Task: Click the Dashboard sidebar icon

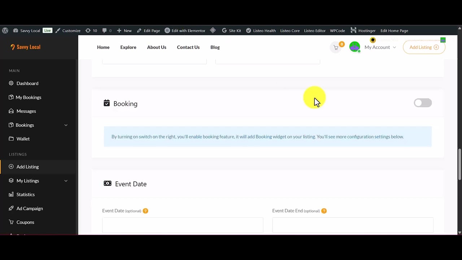Action: [x=11, y=83]
